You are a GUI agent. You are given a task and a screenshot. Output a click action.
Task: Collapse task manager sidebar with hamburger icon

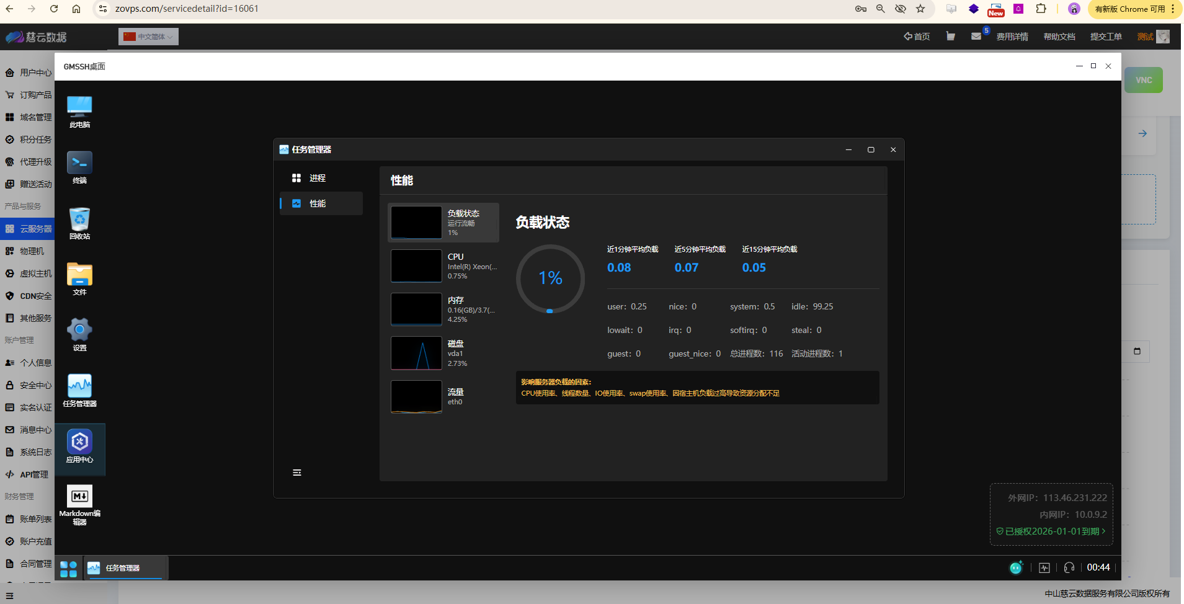[297, 473]
